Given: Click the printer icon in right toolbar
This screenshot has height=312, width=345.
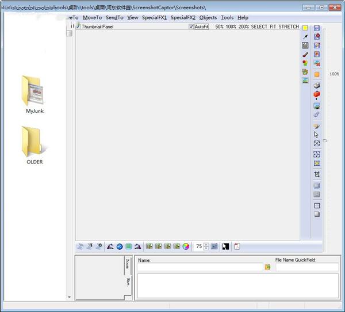Looking at the screenshot, I should [317, 85].
